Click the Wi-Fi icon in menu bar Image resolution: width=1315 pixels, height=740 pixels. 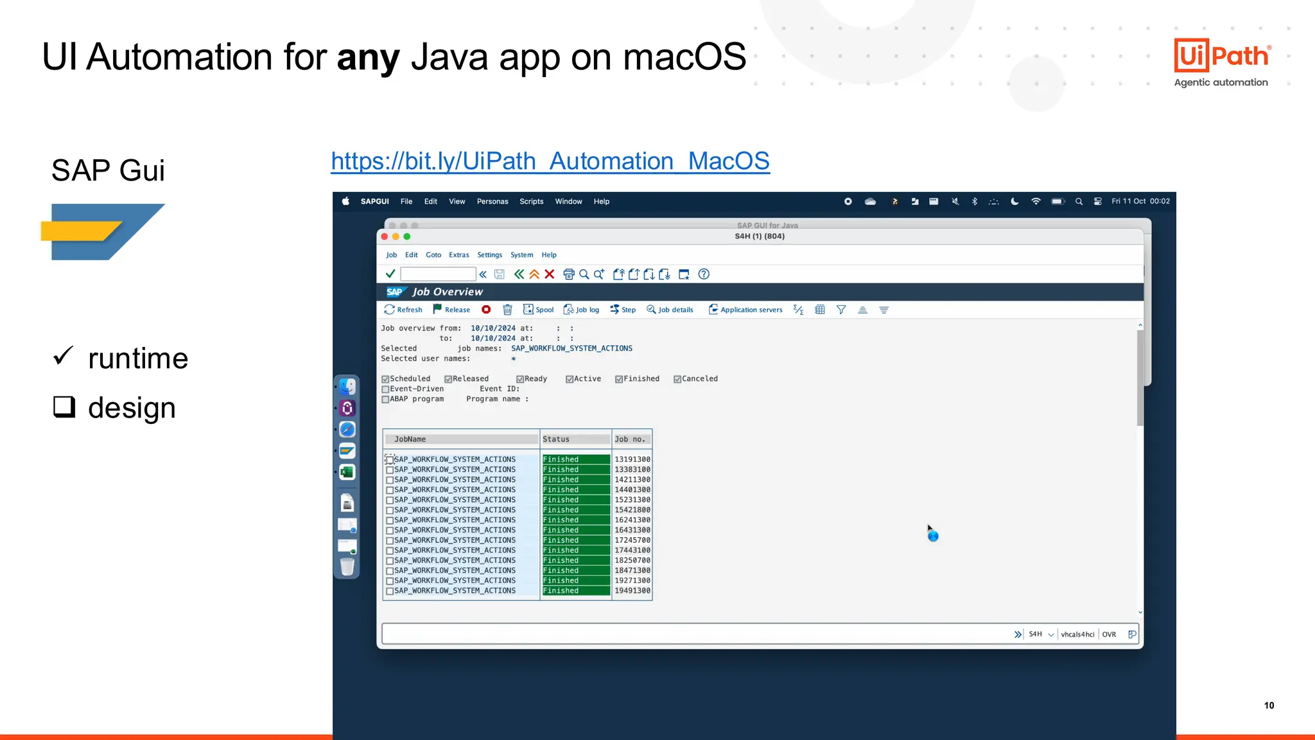coord(1036,201)
